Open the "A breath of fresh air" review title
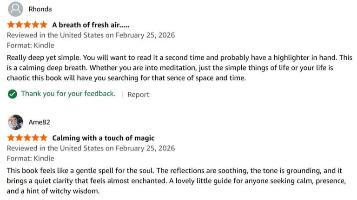The height and width of the screenshot is (200, 357). (x=91, y=25)
